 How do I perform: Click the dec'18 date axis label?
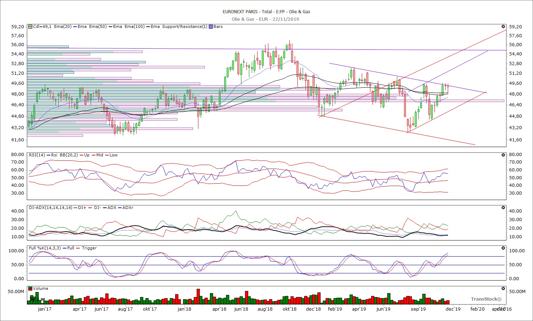pos(313,309)
